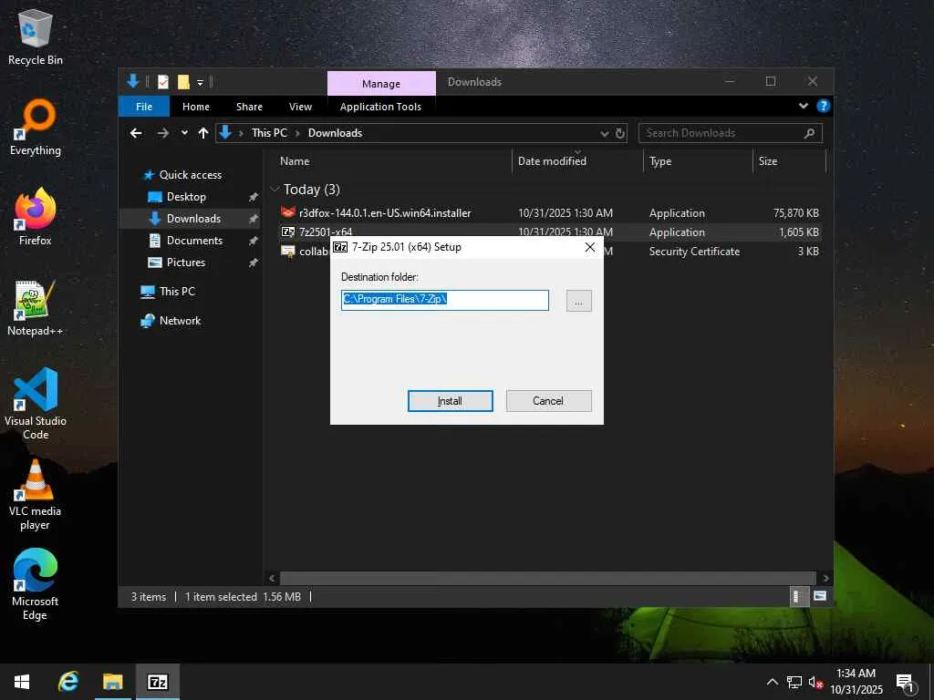Switch to the Share ribbon tab
The image size is (934, 700).
pyautogui.click(x=249, y=107)
